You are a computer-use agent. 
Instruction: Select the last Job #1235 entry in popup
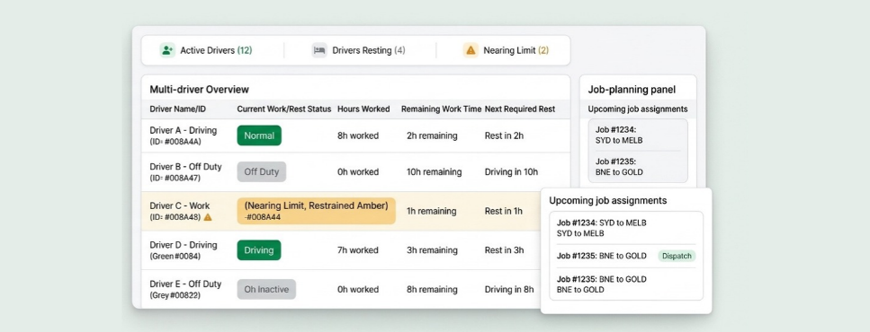[626, 284]
